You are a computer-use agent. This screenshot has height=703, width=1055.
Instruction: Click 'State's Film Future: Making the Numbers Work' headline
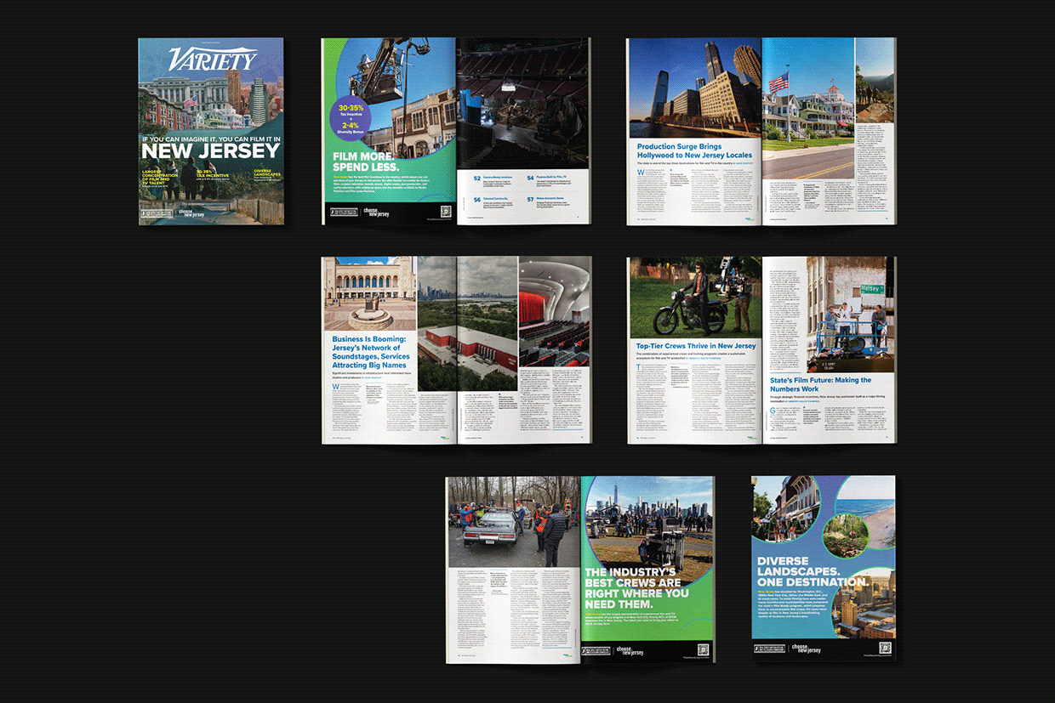(x=820, y=384)
